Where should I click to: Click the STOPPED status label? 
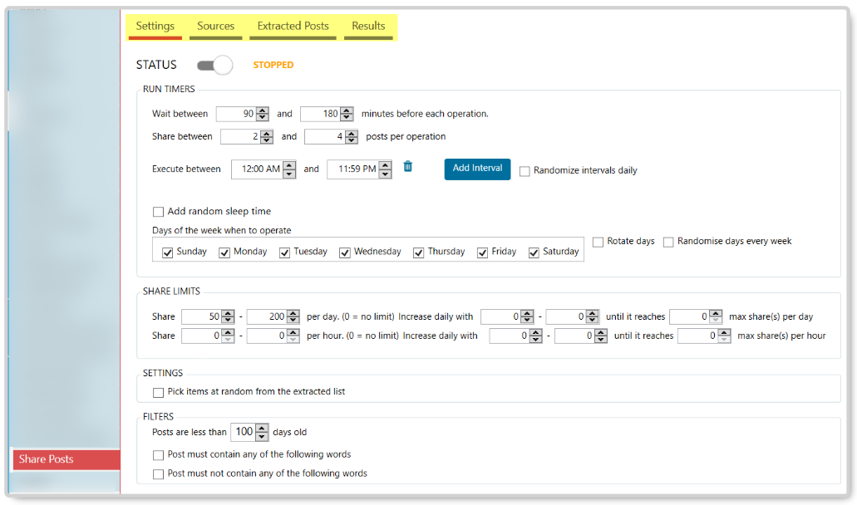pyautogui.click(x=273, y=65)
